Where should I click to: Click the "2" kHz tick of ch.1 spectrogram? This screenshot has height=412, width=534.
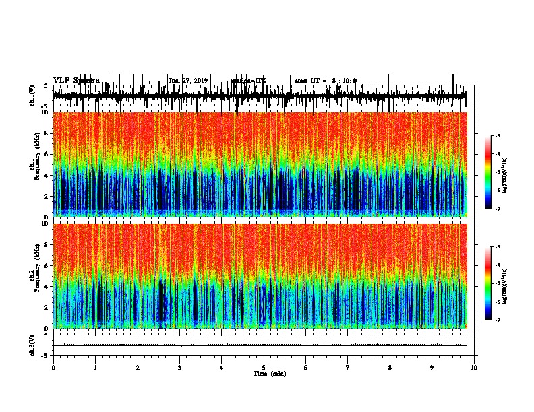click(47, 196)
